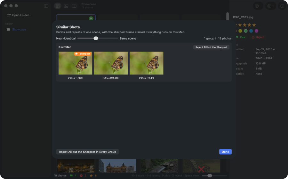Viewport: 288px width, 179px height.
Task: Click the DSC_2119.jpg file name
Action: tap(146, 78)
